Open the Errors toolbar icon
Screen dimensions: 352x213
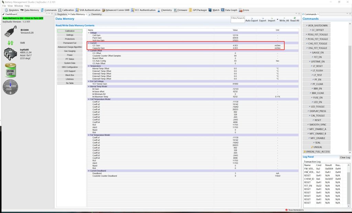244,10
